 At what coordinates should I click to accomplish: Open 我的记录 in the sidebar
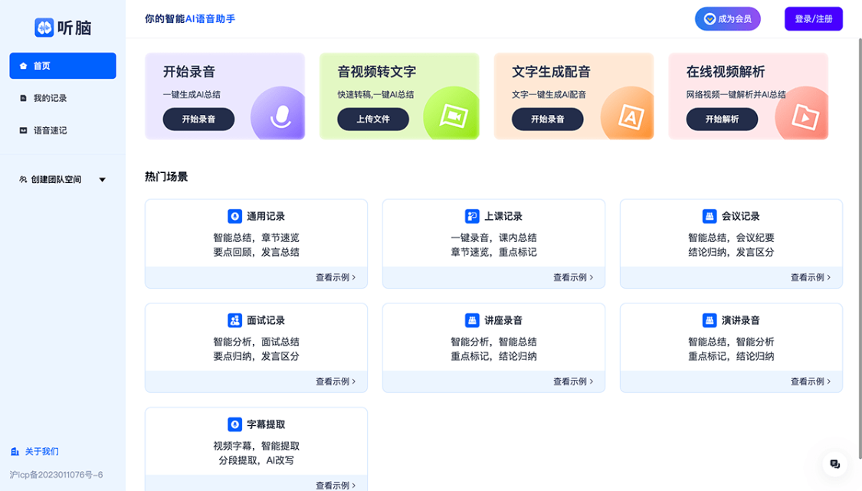50,98
